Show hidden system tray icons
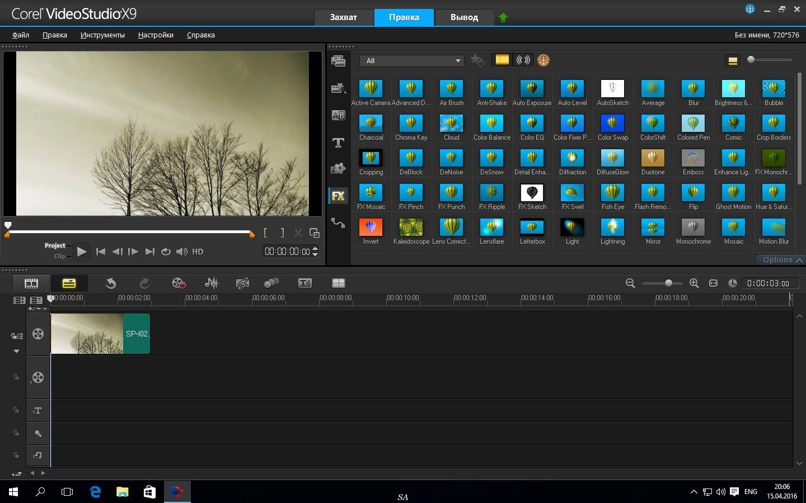The width and height of the screenshot is (806, 503). point(693,492)
